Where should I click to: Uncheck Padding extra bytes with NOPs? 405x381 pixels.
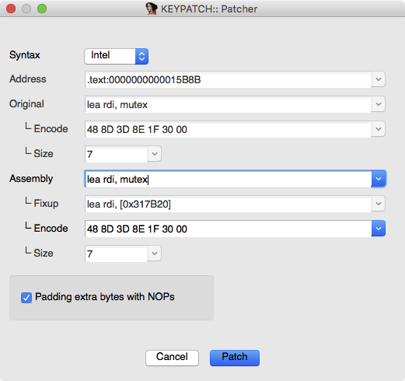click(26, 298)
